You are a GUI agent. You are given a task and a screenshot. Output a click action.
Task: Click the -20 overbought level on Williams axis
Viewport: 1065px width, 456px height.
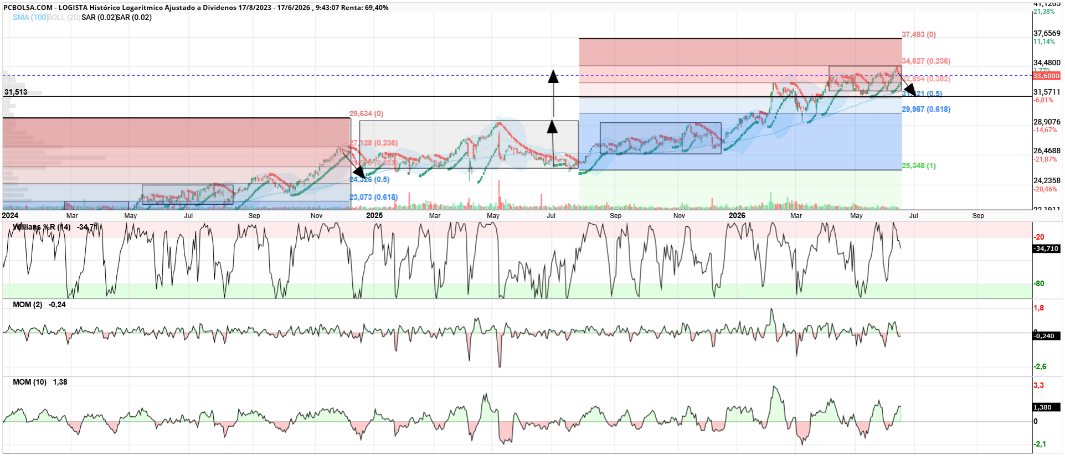pyautogui.click(x=1039, y=237)
